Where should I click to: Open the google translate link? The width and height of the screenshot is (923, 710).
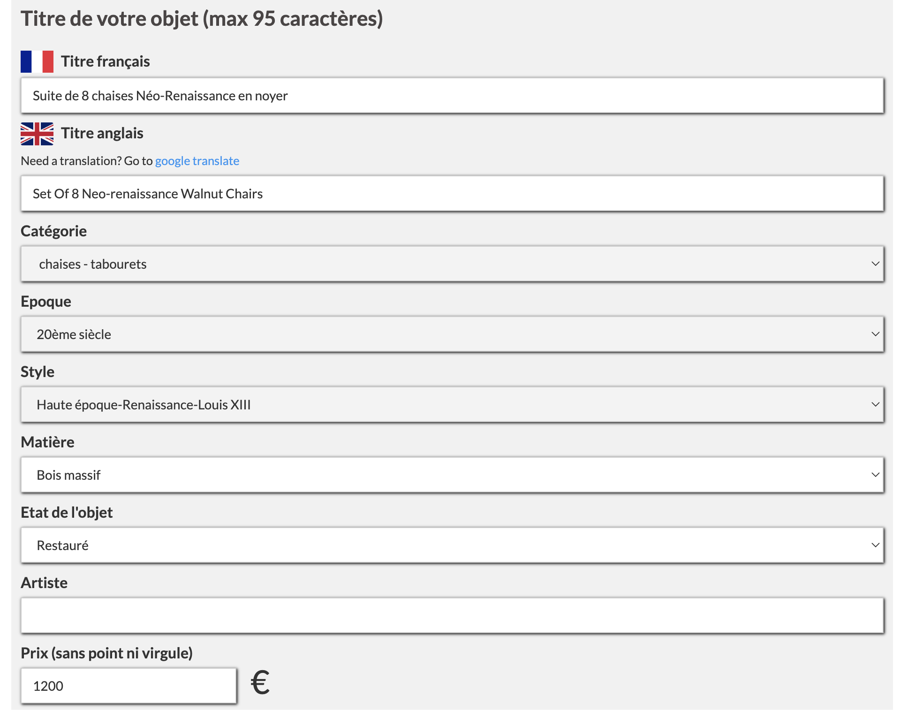point(197,160)
